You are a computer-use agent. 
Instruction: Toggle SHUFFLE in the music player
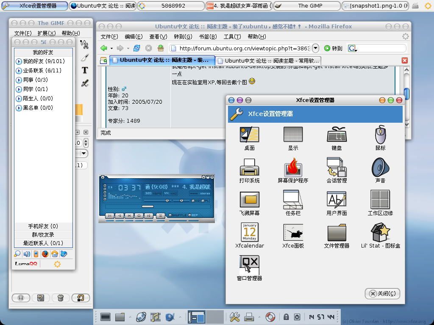coord(178,215)
